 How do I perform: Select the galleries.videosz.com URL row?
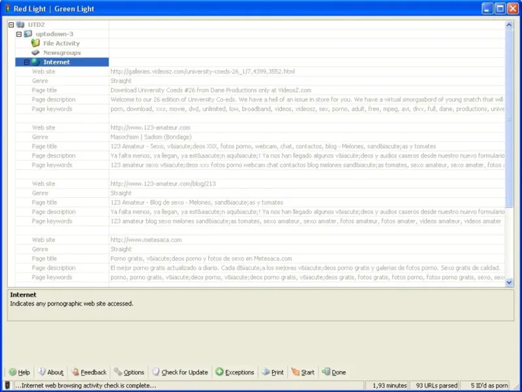click(x=203, y=71)
